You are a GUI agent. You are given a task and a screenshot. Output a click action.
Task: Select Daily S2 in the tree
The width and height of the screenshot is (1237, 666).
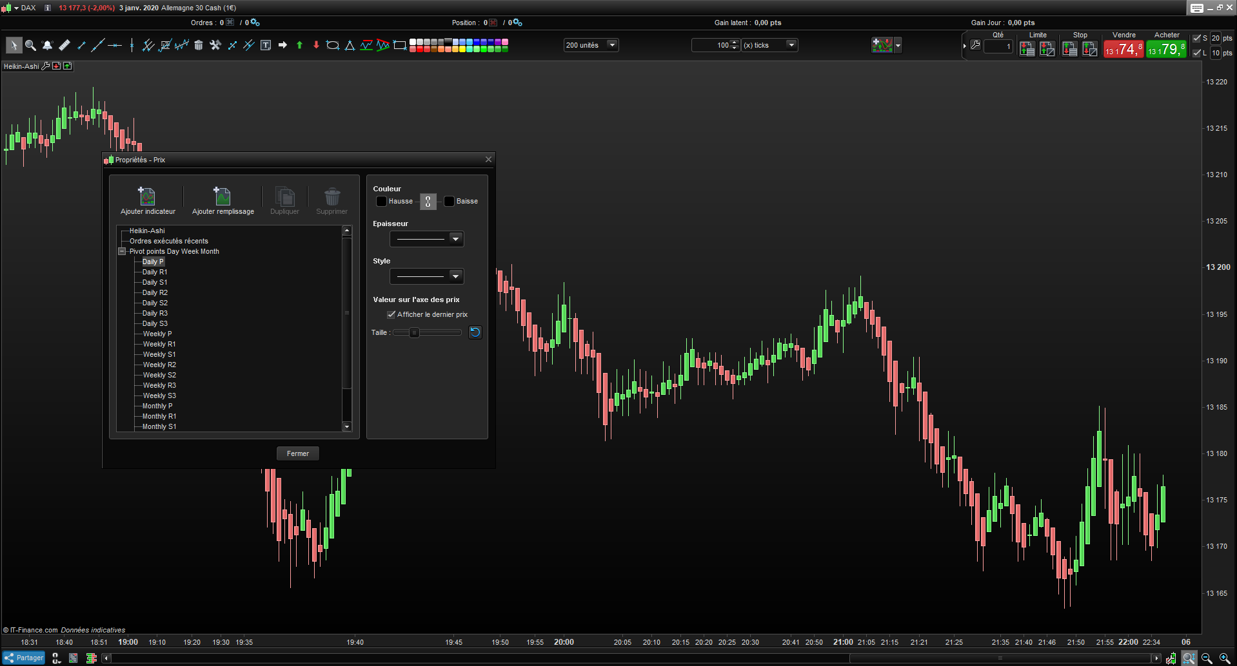(155, 303)
